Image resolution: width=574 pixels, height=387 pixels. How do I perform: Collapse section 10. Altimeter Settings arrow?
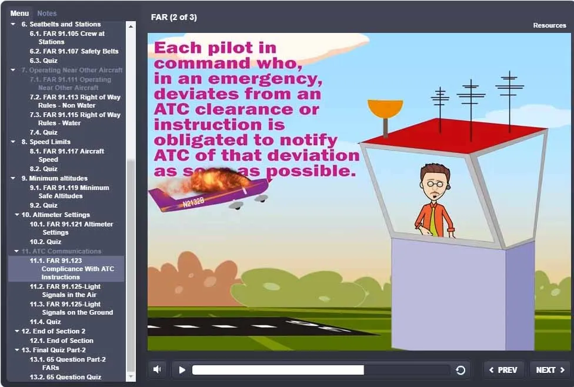coord(16,215)
